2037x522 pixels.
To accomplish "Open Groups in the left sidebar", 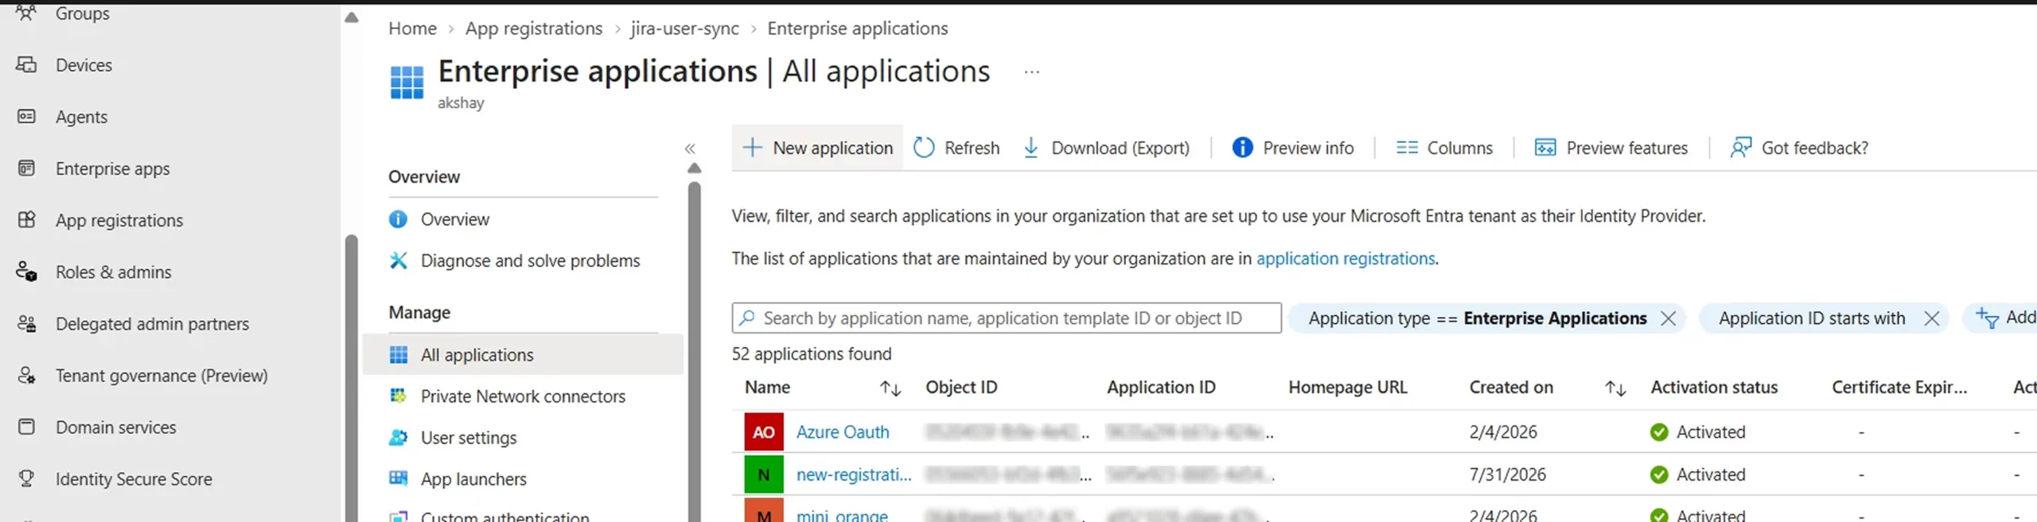I will [82, 13].
